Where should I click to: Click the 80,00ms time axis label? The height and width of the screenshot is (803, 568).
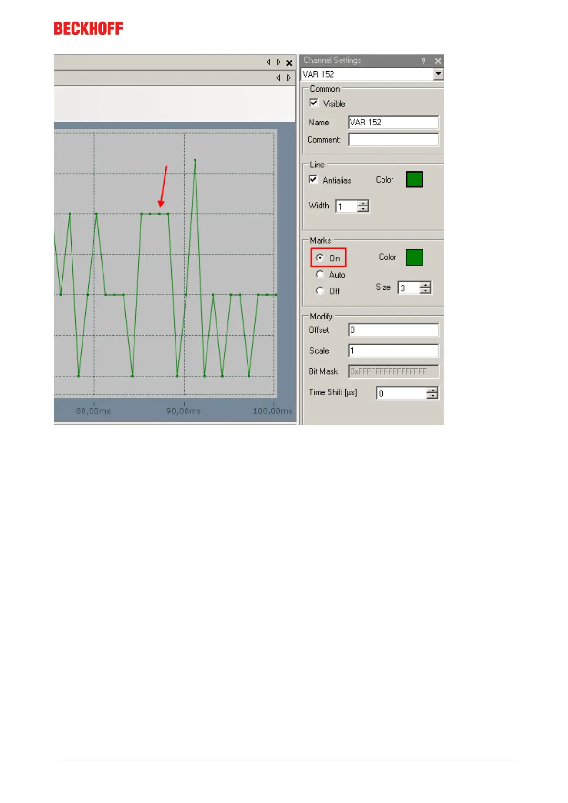tap(93, 411)
